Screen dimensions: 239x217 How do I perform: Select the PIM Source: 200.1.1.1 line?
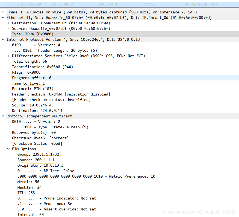click(36, 160)
